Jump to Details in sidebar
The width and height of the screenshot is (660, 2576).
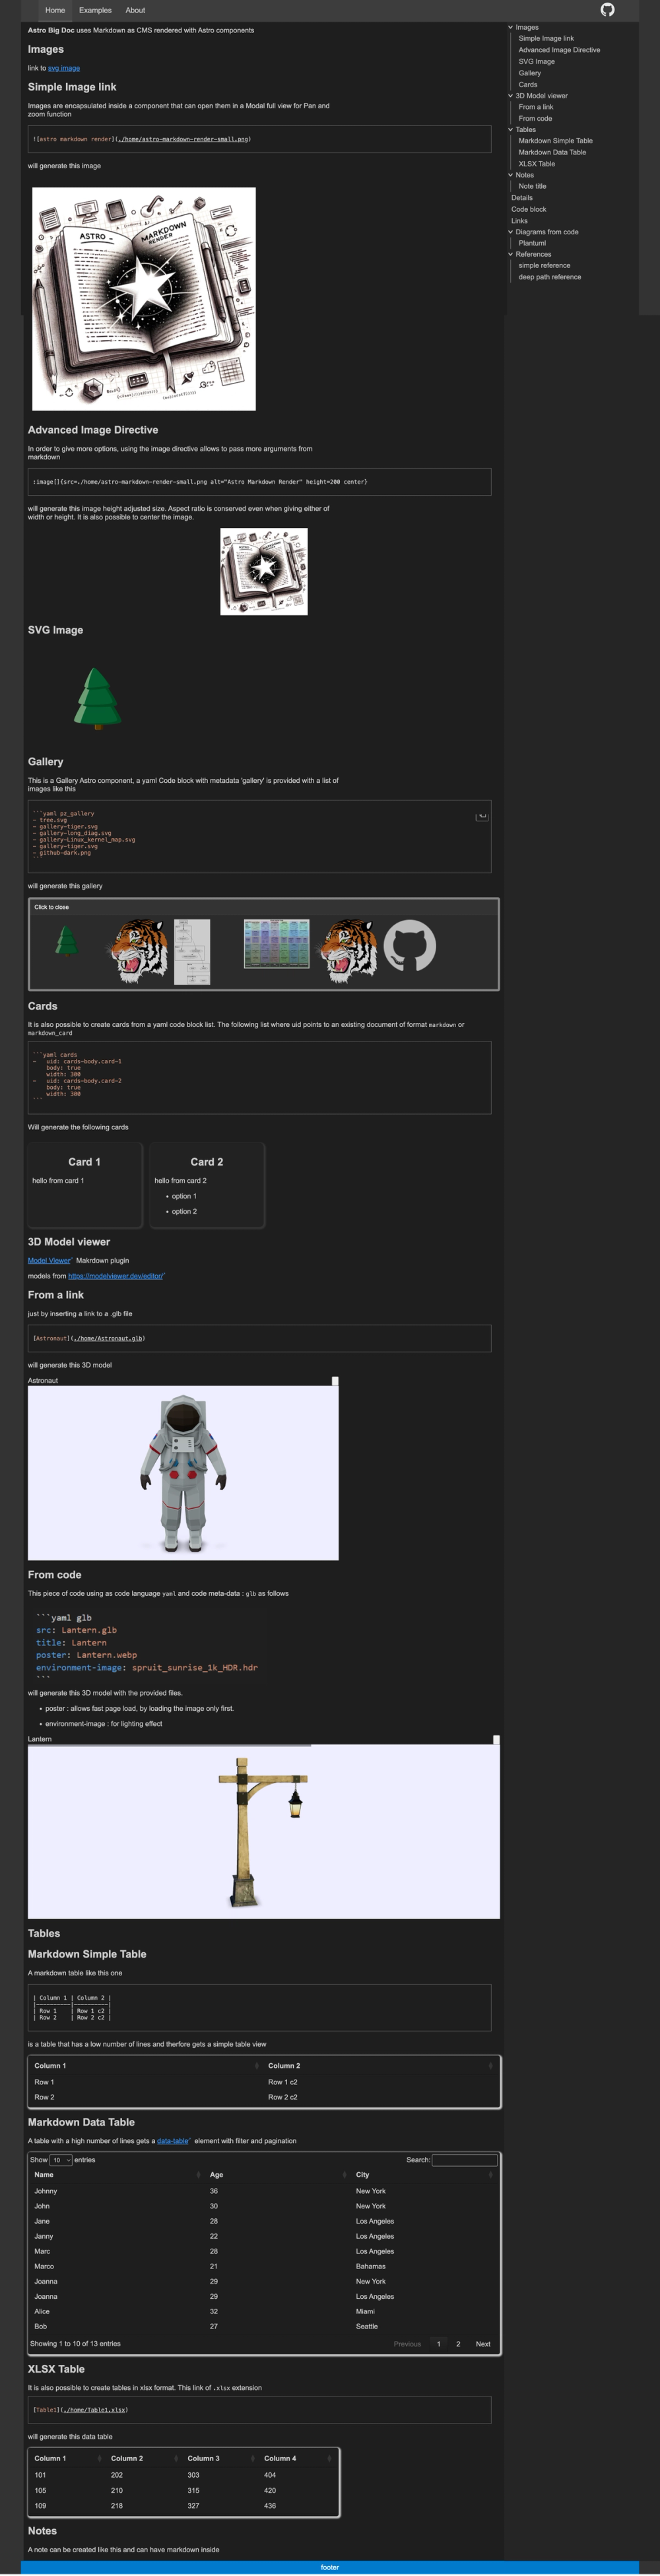[522, 198]
